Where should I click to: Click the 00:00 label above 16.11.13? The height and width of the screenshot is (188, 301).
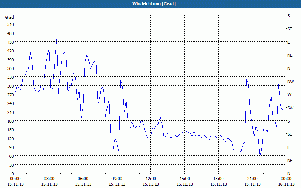coord(286,179)
